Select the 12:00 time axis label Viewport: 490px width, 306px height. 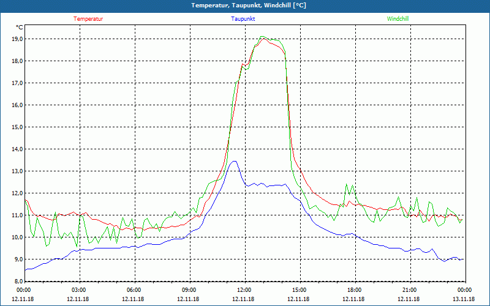click(244, 290)
